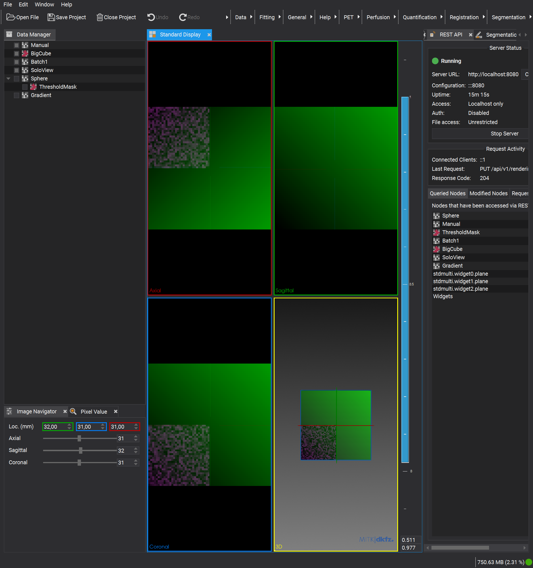
Task: Close the Standard Display tab
Action: (x=209, y=34)
